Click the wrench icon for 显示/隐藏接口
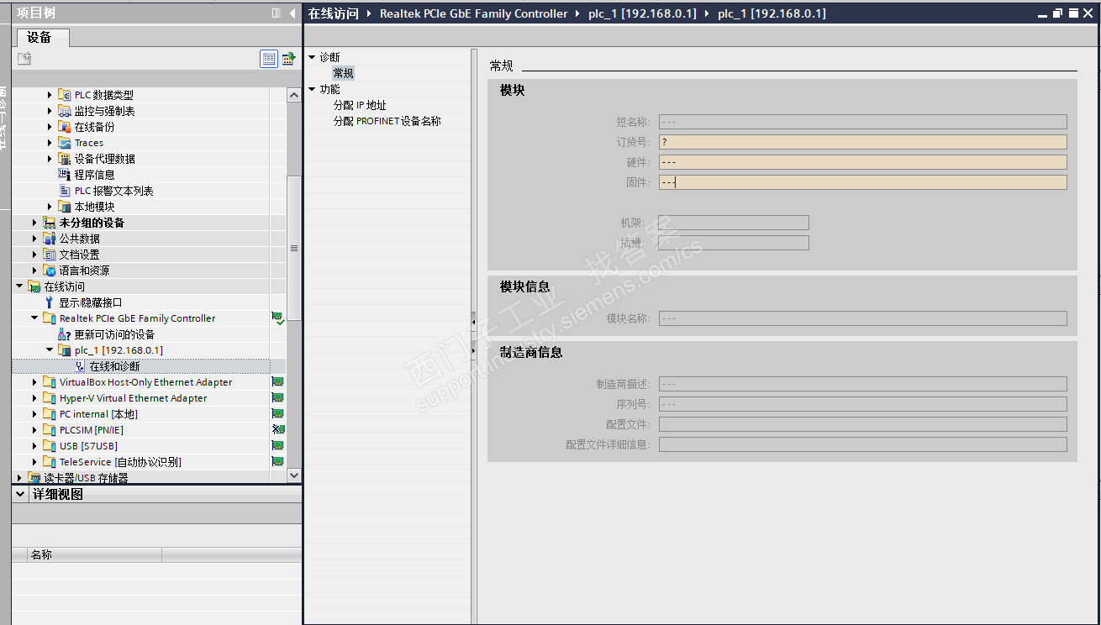This screenshot has height=625, width=1101. click(x=50, y=302)
